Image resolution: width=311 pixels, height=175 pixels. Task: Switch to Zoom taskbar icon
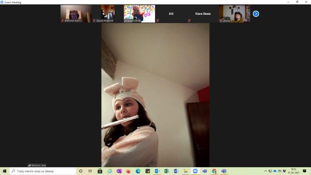point(195,171)
